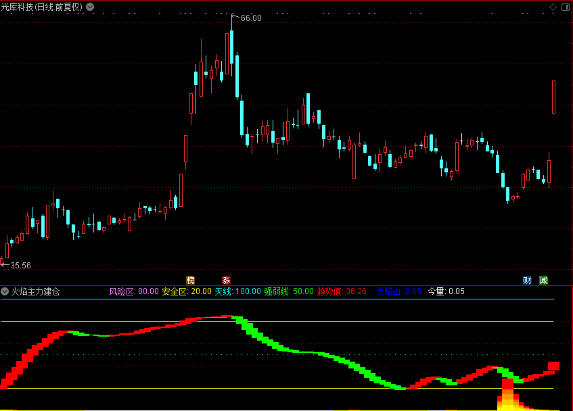Click the 火焰山: 0.05 label
The height and width of the screenshot is (411, 573).
399,291
